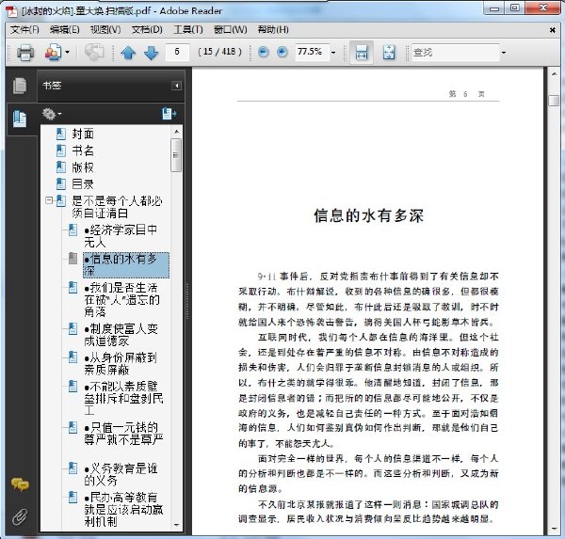Screen dimensions: 565x539
Task: Click the zoom out minus icon
Action: (264, 53)
